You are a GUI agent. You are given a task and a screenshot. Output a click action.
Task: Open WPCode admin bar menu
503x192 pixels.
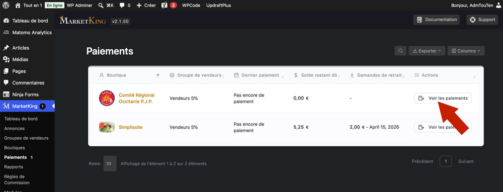click(191, 5)
